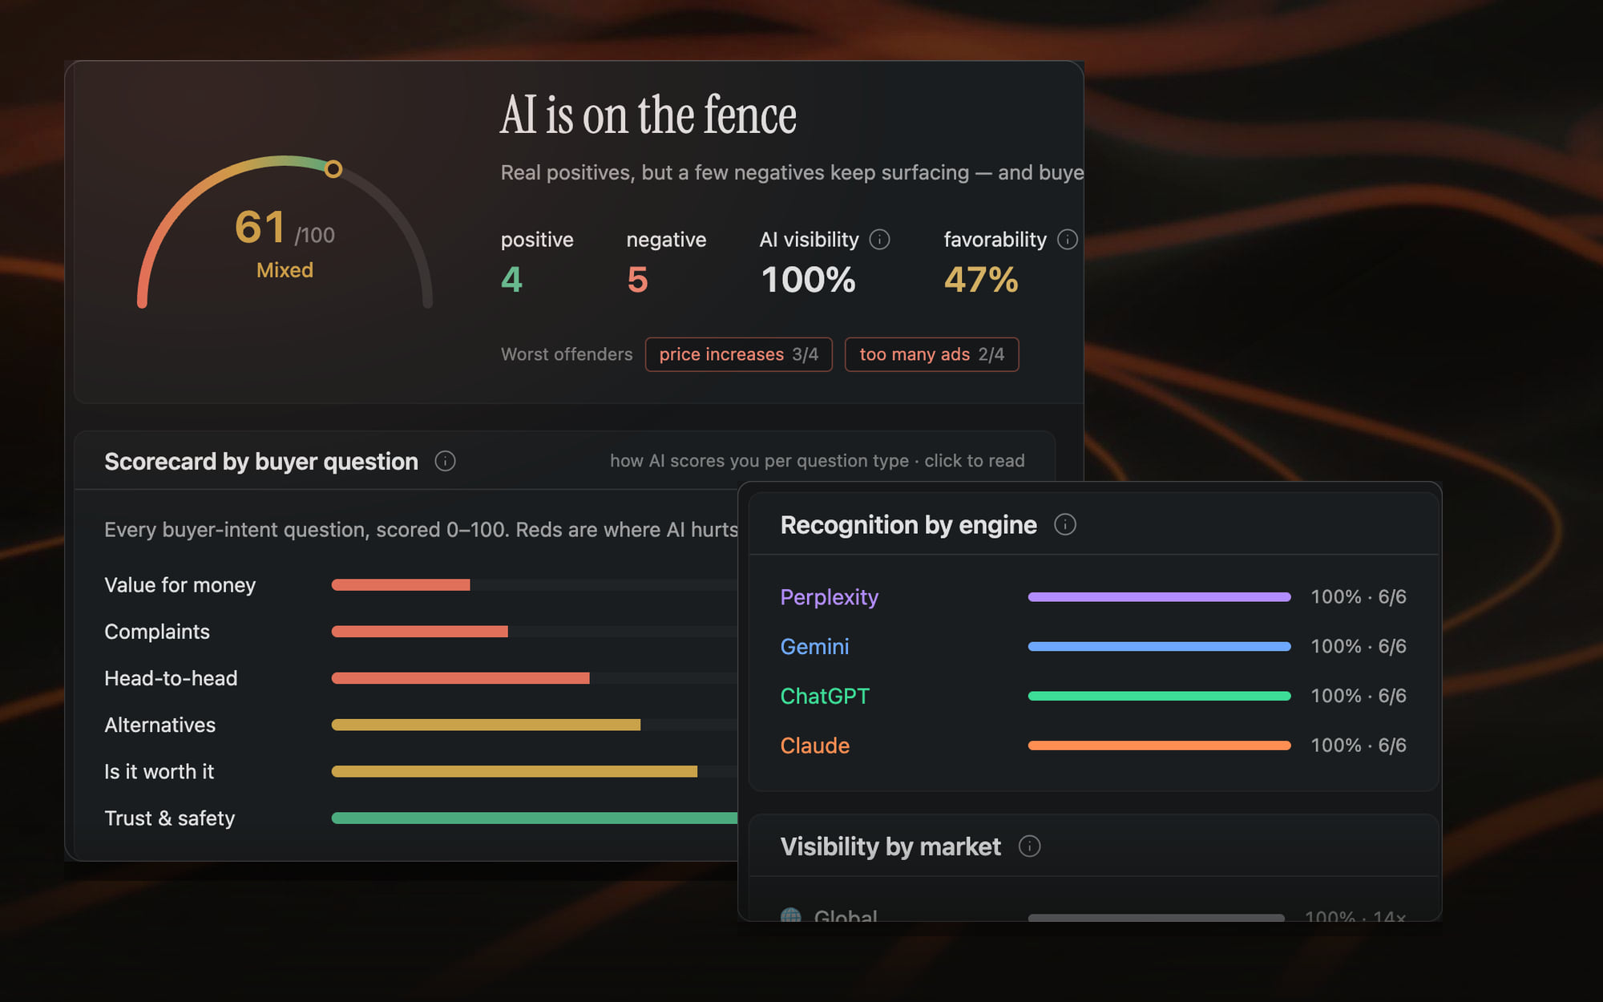Screen dimensions: 1603x1002
Task: Select the Claude engine label
Action: (814, 745)
